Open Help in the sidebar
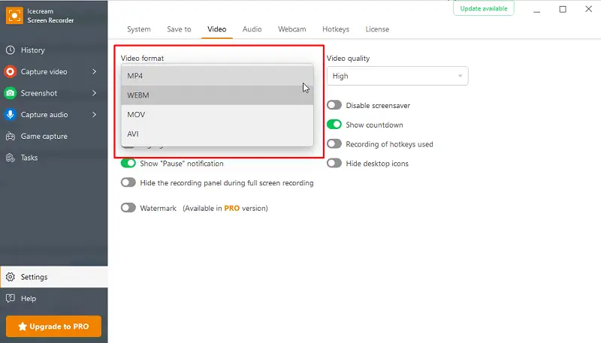The image size is (601, 343). click(x=29, y=298)
